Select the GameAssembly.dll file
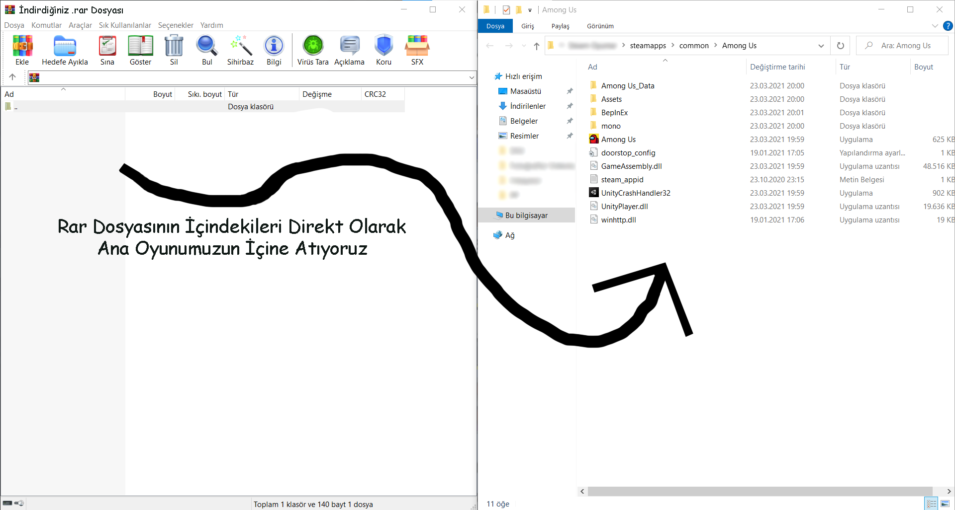955x510 pixels. [x=631, y=166]
